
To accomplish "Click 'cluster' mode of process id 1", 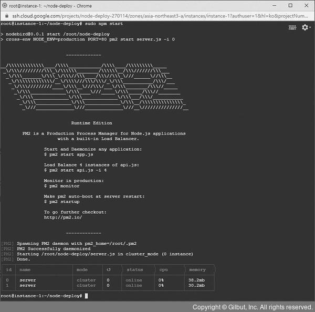I will click(x=86, y=285).
